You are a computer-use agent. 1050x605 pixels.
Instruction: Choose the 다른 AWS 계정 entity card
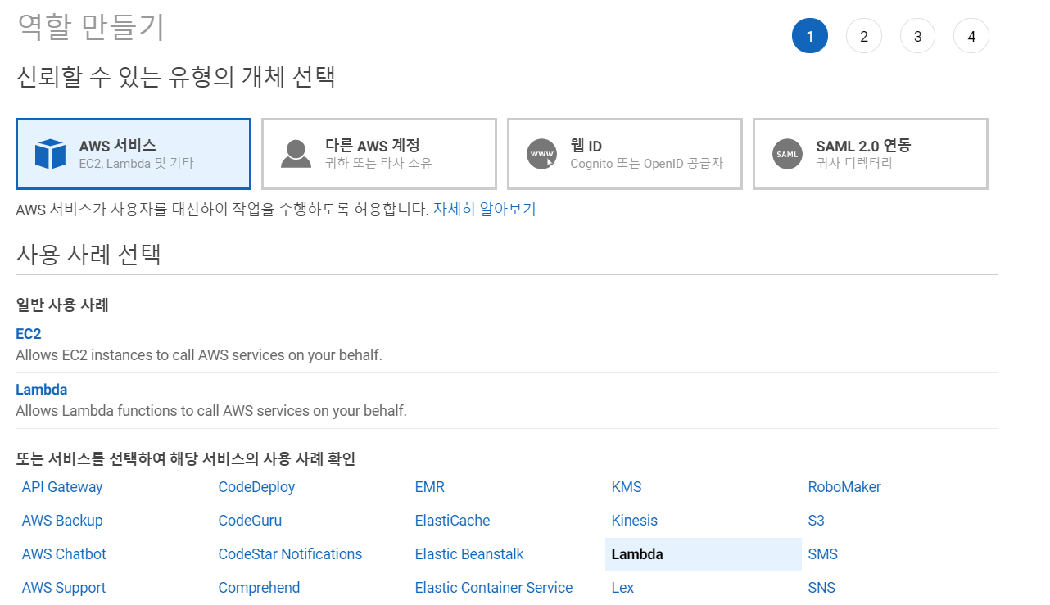(379, 154)
